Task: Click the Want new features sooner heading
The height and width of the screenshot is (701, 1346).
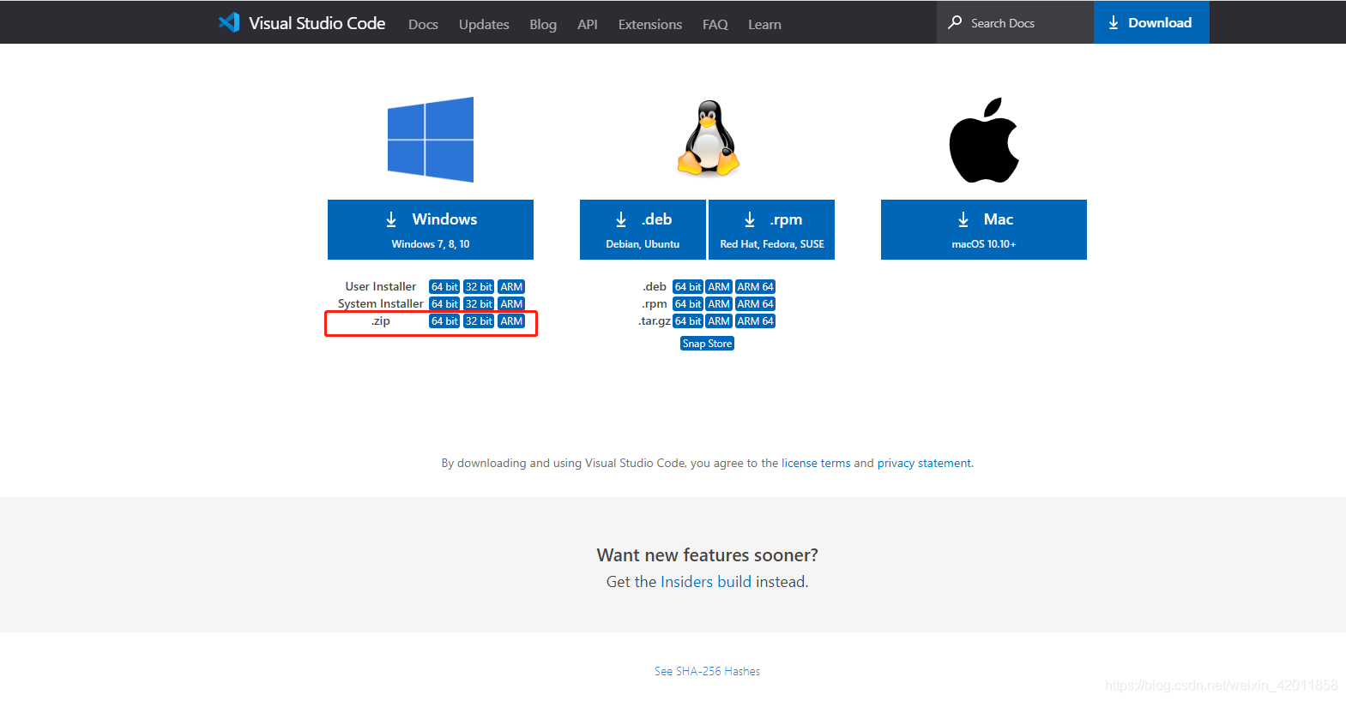Action: click(708, 555)
